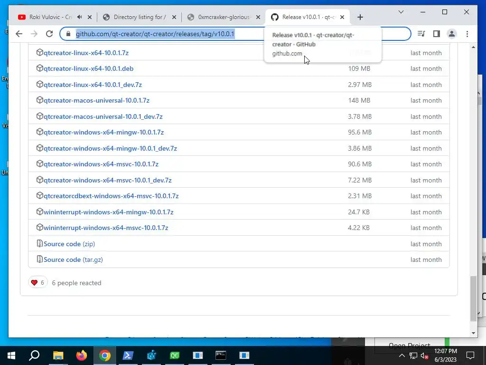Open the muted volume tray icon
Screen dimensions: 486x365
tap(425, 355)
